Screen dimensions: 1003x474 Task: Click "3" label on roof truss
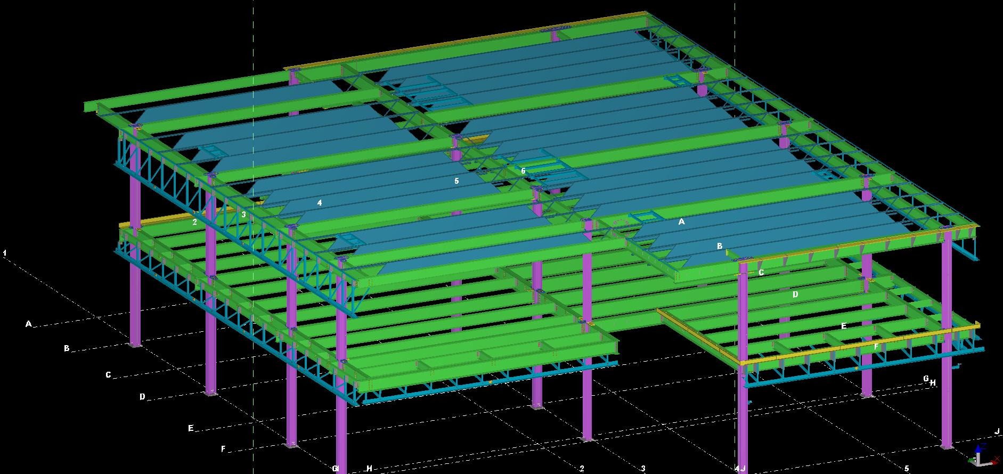coord(243,215)
